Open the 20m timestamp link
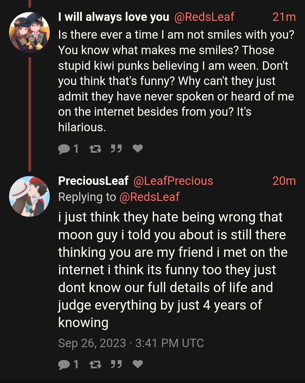This screenshot has height=383, width=305. (x=284, y=181)
